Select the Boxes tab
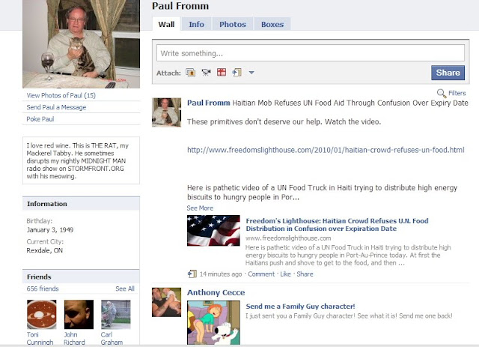 click(x=272, y=24)
